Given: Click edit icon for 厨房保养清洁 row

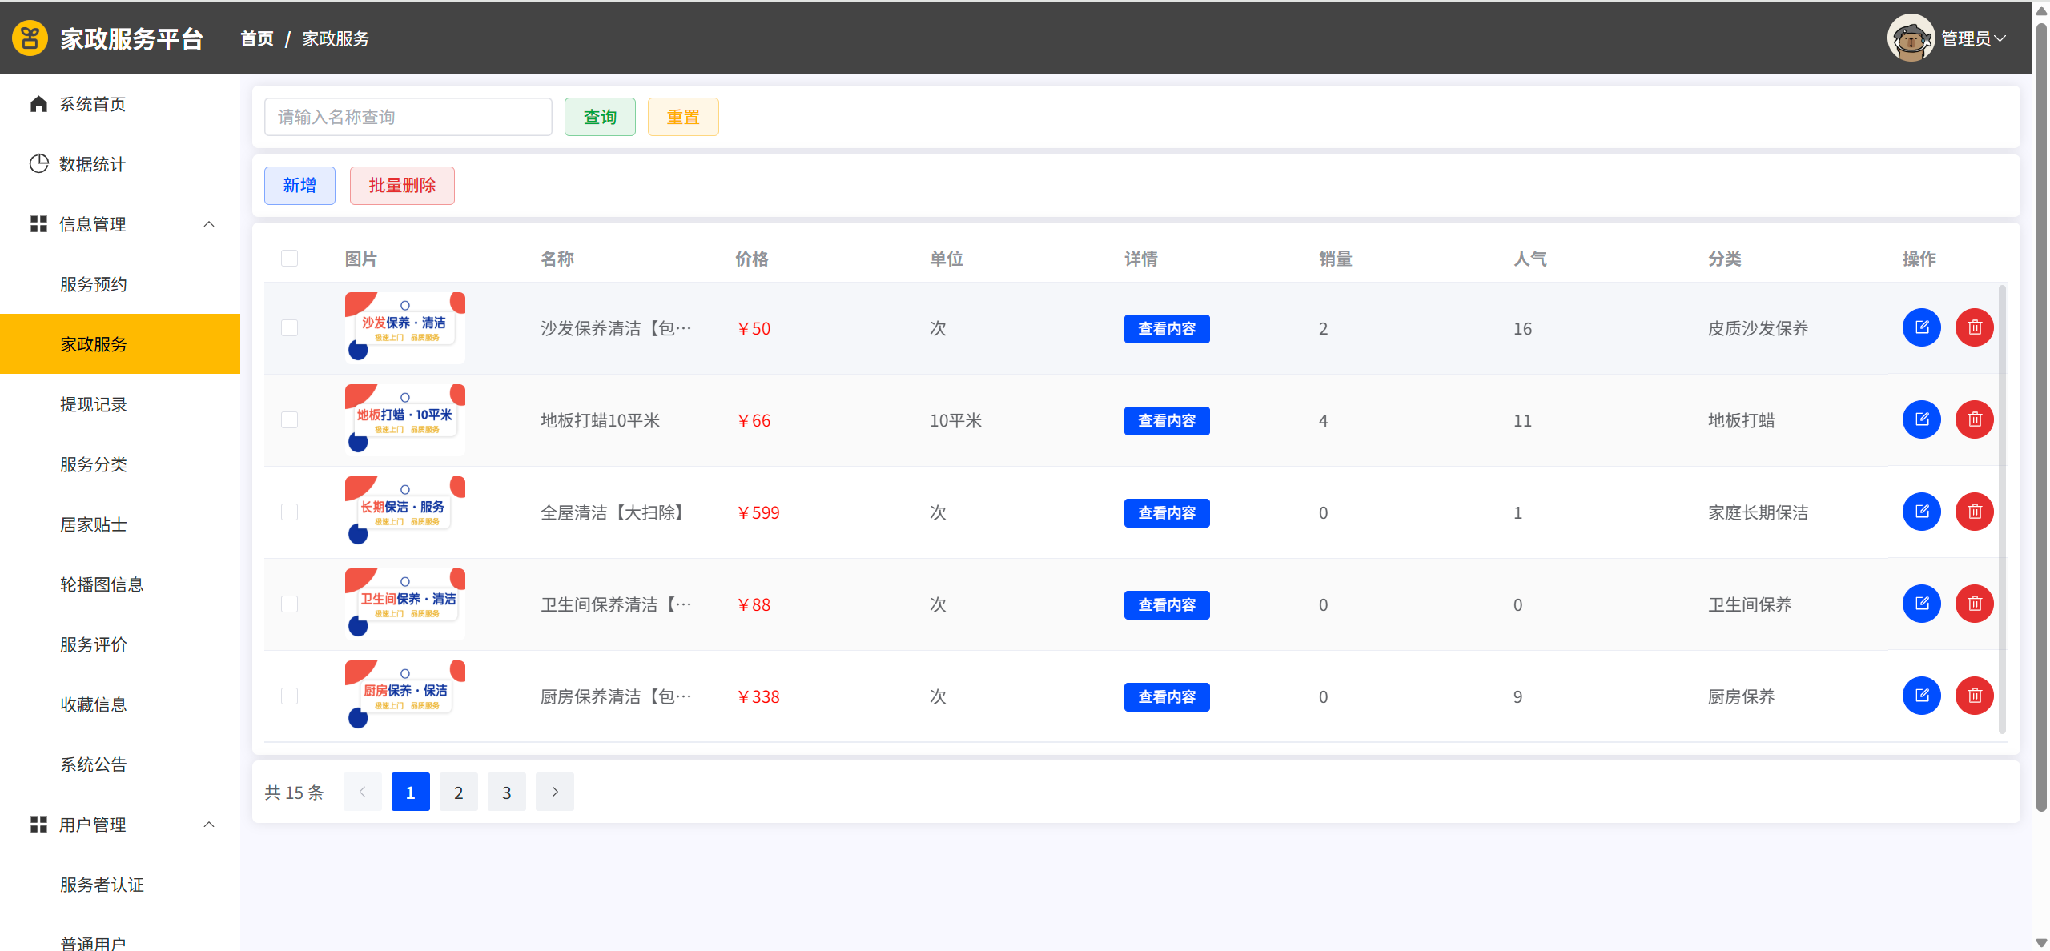Looking at the screenshot, I should click(1921, 696).
